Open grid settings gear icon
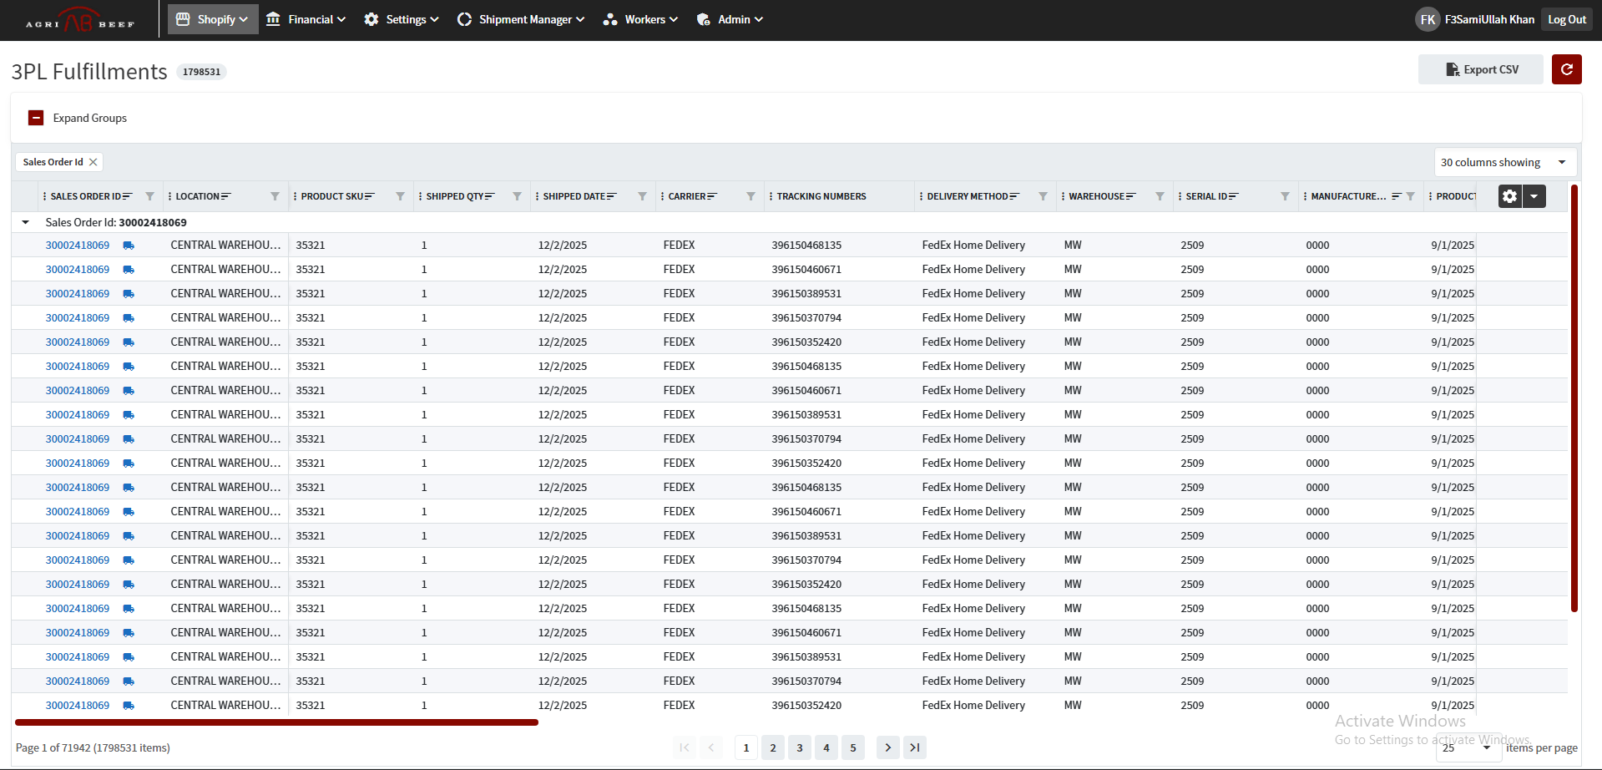The height and width of the screenshot is (770, 1602). click(x=1509, y=196)
